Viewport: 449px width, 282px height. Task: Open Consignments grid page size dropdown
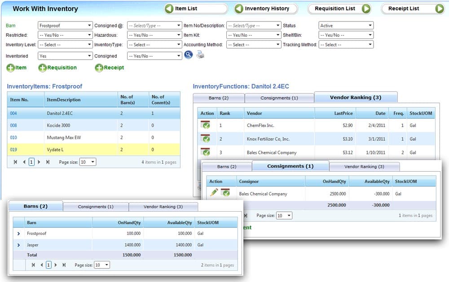(284, 216)
